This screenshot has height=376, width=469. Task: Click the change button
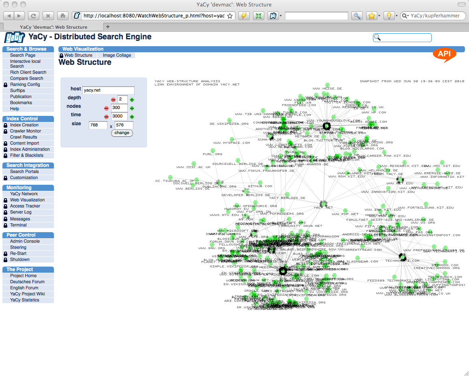point(122,133)
